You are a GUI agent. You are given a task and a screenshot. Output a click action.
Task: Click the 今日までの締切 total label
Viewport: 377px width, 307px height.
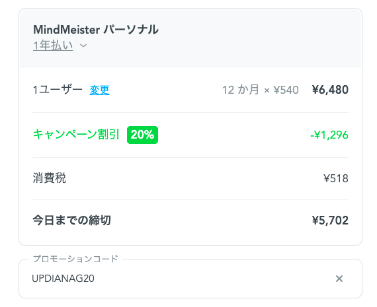(71, 221)
